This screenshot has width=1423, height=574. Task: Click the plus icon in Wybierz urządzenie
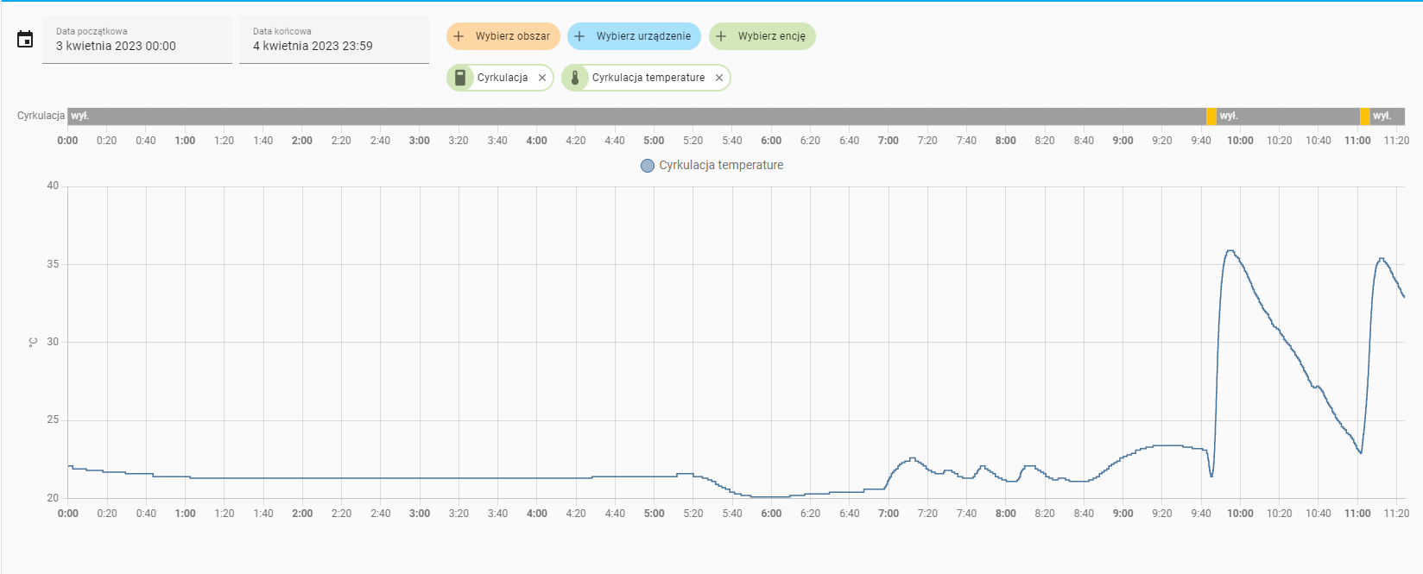point(580,36)
